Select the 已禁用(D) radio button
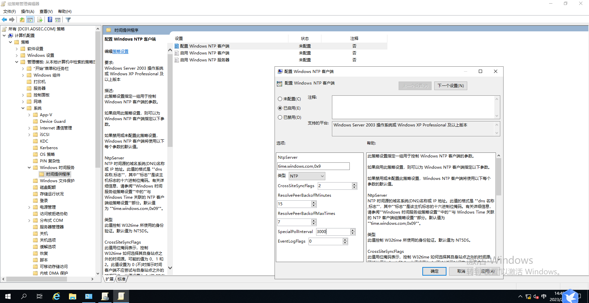The image size is (589, 303). [280, 118]
